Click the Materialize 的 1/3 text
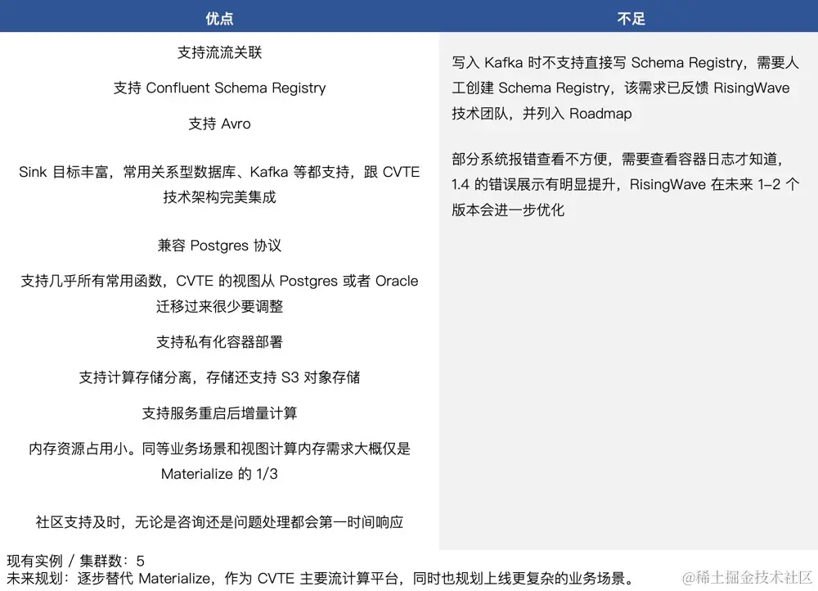The height and width of the screenshot is (591, 818). pyautogui.click(x=219, y=473)
